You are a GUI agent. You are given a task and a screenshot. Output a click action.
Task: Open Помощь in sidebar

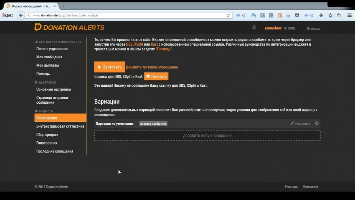point(43,74)
